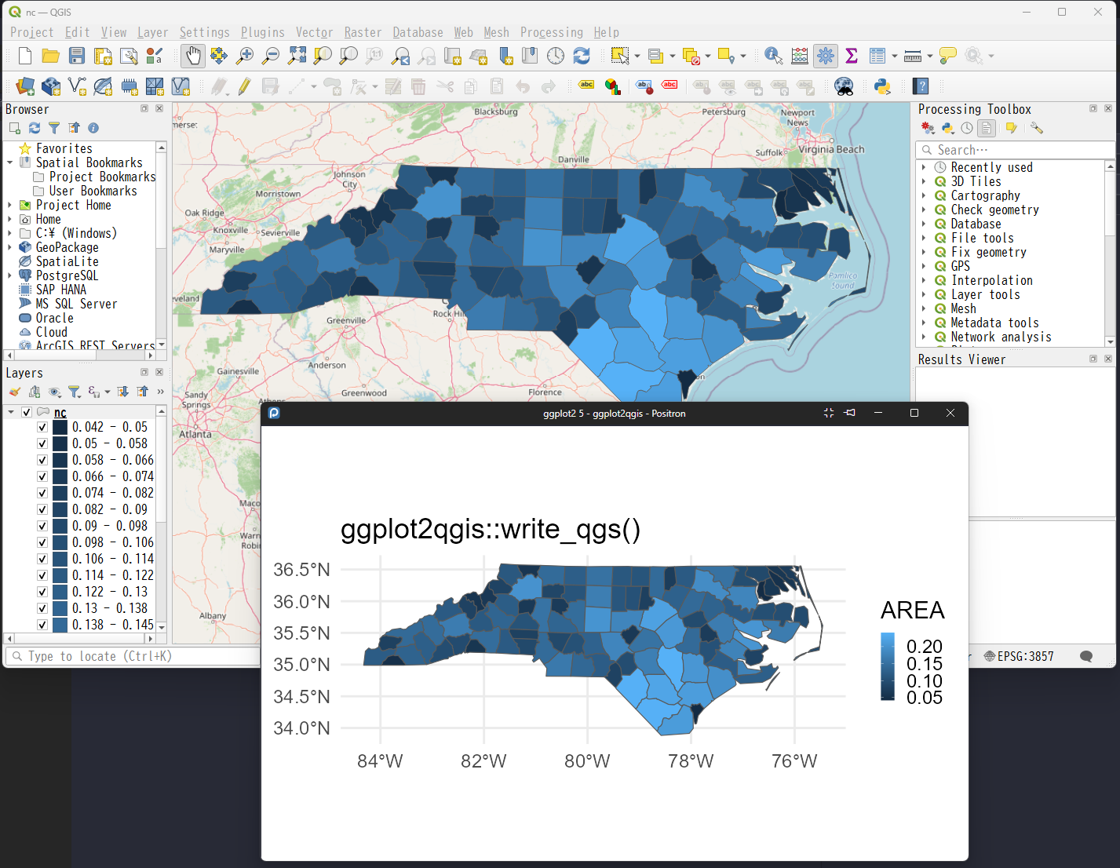This screenshot has height=868, width=1120.
Task: Click the Processing Toolbox search field
Action: 1015,150
